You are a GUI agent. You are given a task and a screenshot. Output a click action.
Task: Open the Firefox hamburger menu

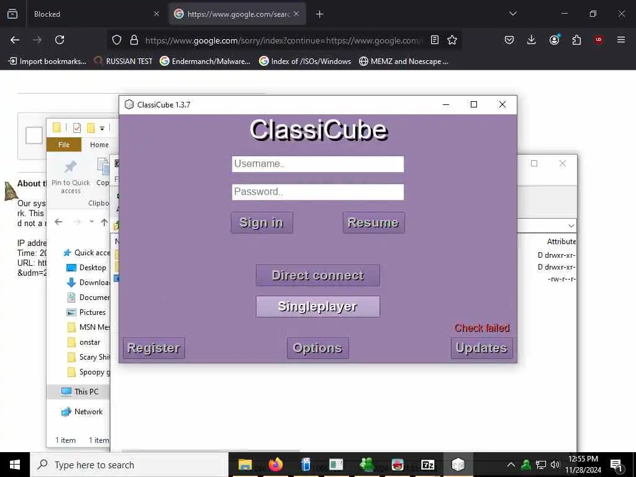pyautogui.click(x=620, y=40)
